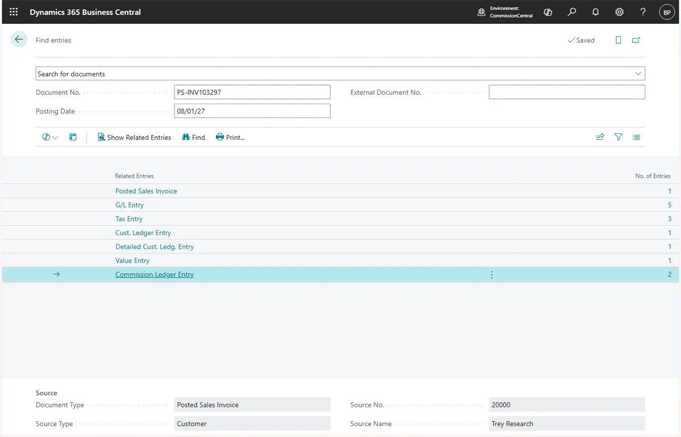
Task: Click the Tax Entry count of 3
Action: [669, 218]
